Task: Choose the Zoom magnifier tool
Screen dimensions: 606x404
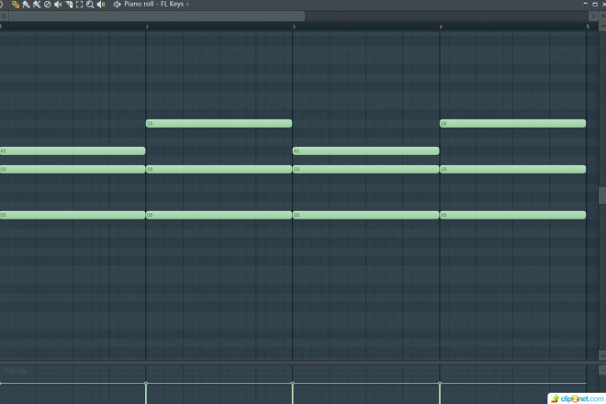Action: [x=90, y=5]
